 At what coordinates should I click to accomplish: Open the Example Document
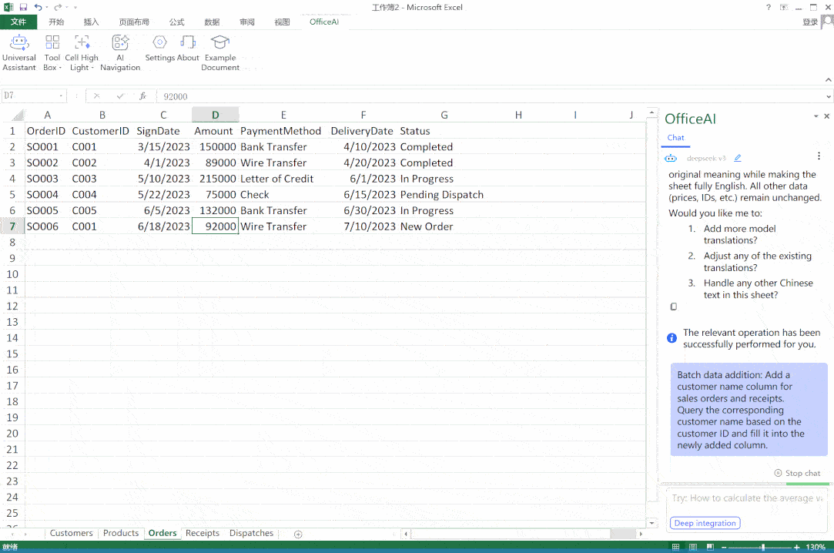(220, 52)
